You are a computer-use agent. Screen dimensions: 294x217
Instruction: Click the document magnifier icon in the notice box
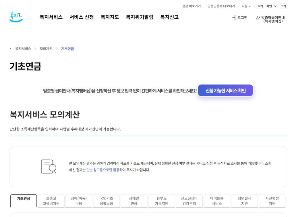(x=49, y=166)
